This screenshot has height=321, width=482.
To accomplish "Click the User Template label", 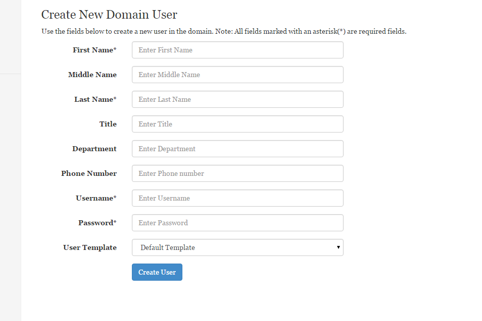I will (x=90, y=247).
